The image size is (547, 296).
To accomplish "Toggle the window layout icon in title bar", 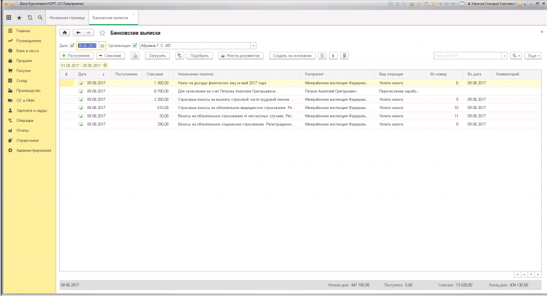I will pos(462,4).
